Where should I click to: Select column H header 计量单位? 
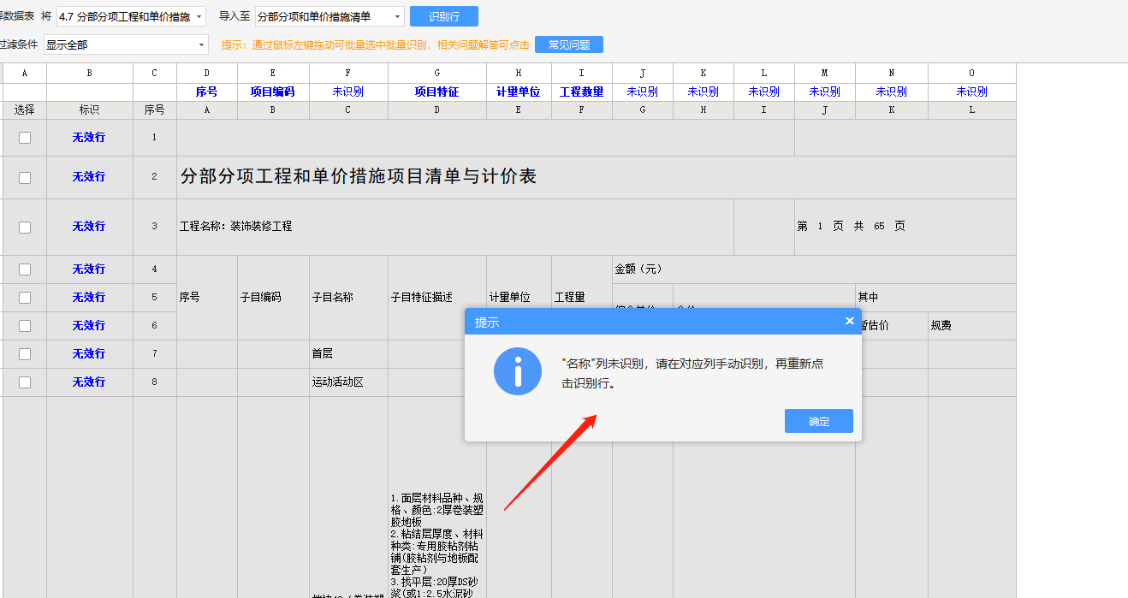pos(519,92)
